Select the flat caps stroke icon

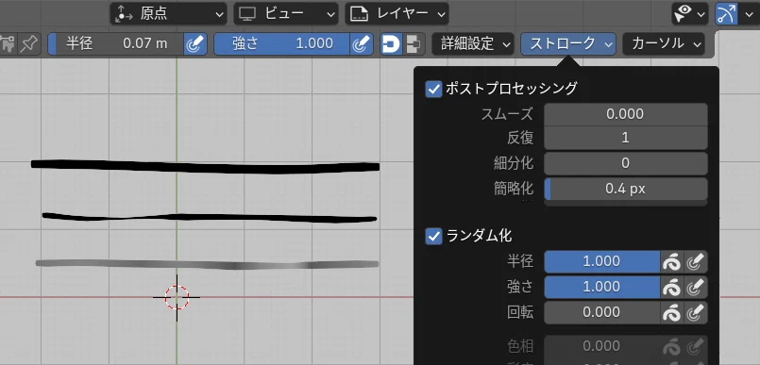tap(414, 44)
